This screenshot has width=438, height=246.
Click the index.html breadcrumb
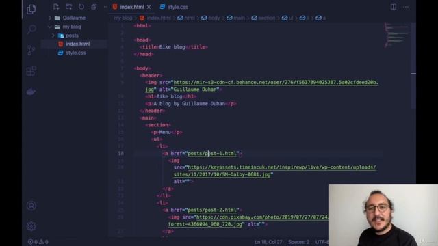coord(155,18)
